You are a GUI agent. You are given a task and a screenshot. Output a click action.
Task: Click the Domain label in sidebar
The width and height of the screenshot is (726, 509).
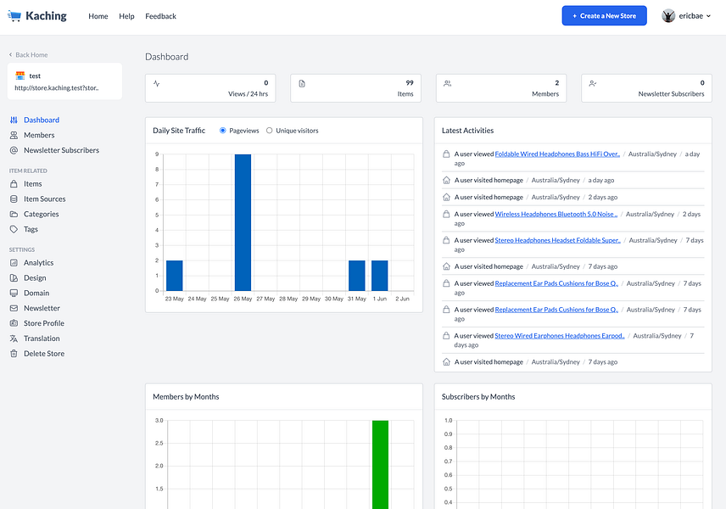(36, 294)
